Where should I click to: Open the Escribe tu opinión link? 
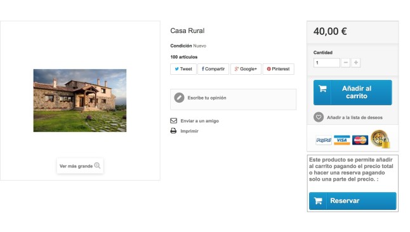coord(207,98)
